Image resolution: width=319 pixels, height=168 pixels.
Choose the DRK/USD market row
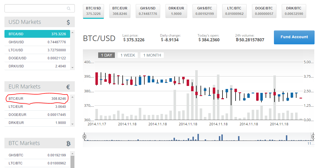point(37,66)
